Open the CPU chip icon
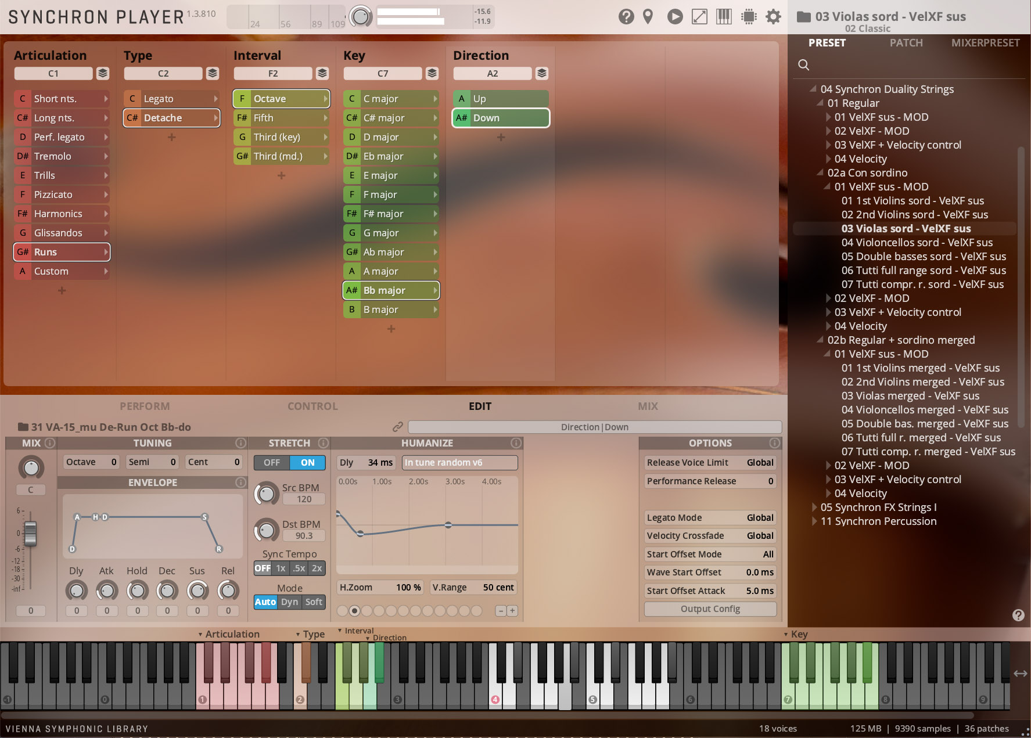This screenshot has width=1031, height=738. click(749, 16)
